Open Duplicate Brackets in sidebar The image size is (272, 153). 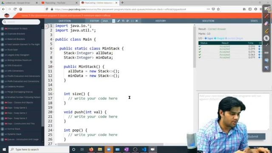[x=16, y=34]
